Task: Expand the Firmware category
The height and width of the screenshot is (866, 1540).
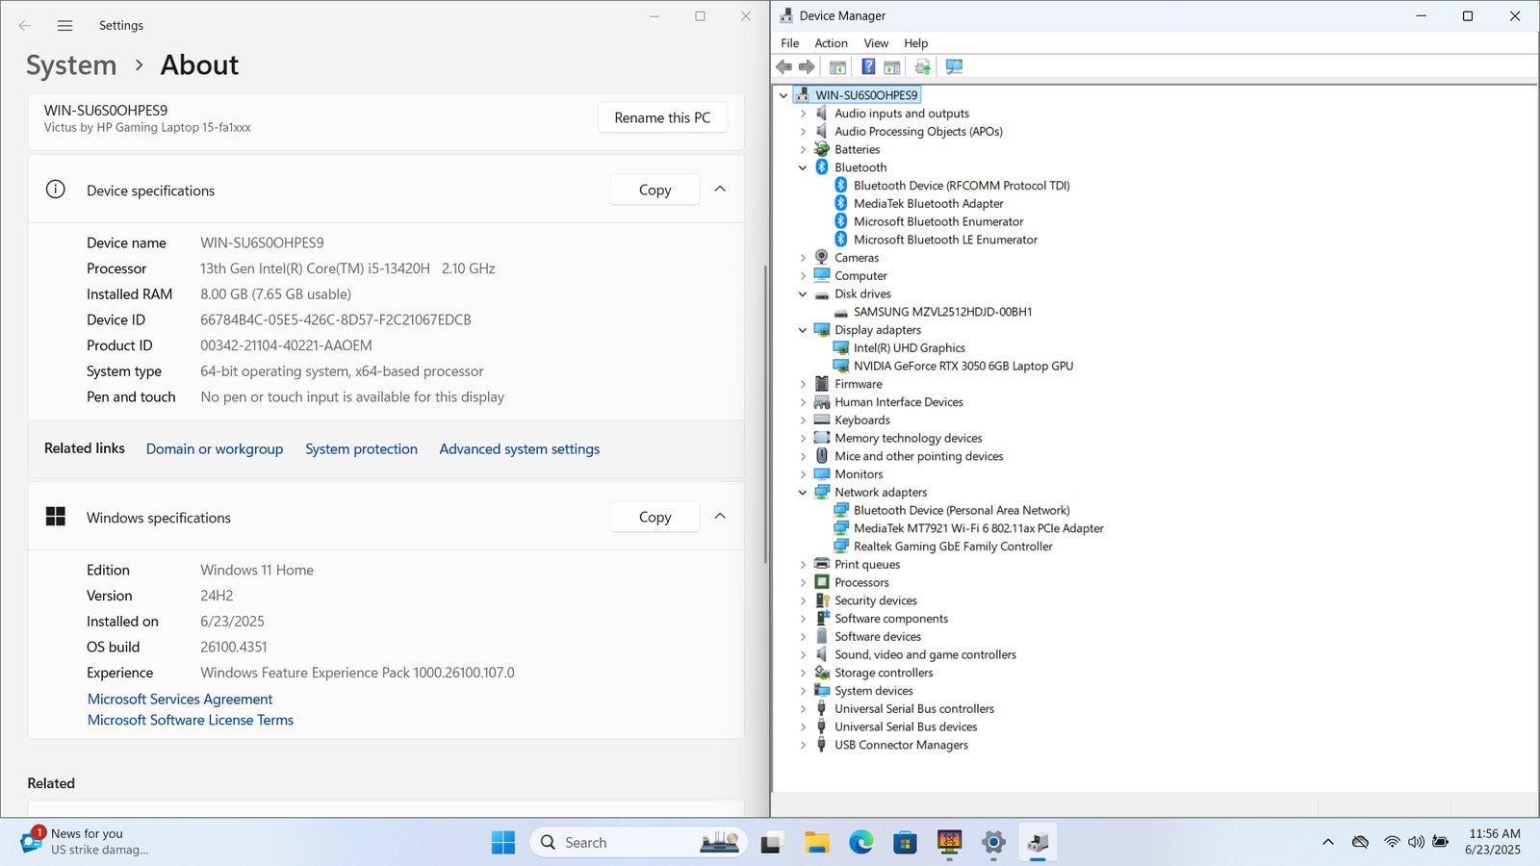Action: click(803, 384)
